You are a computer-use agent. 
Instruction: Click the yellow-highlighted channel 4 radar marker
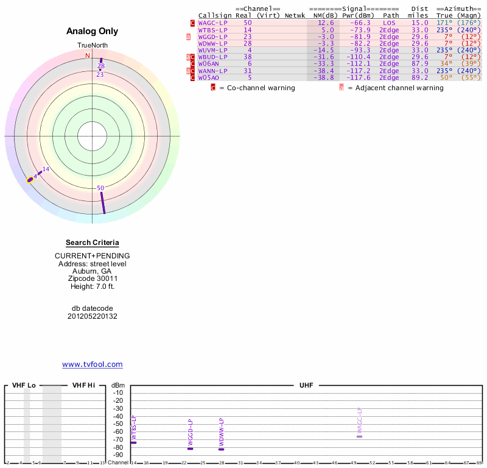point(30,179)
